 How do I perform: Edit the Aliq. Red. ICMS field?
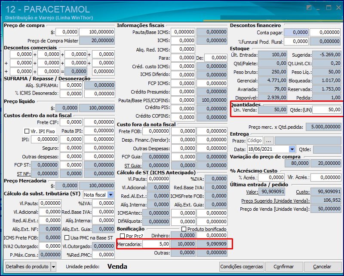click(x=183, y=49)
